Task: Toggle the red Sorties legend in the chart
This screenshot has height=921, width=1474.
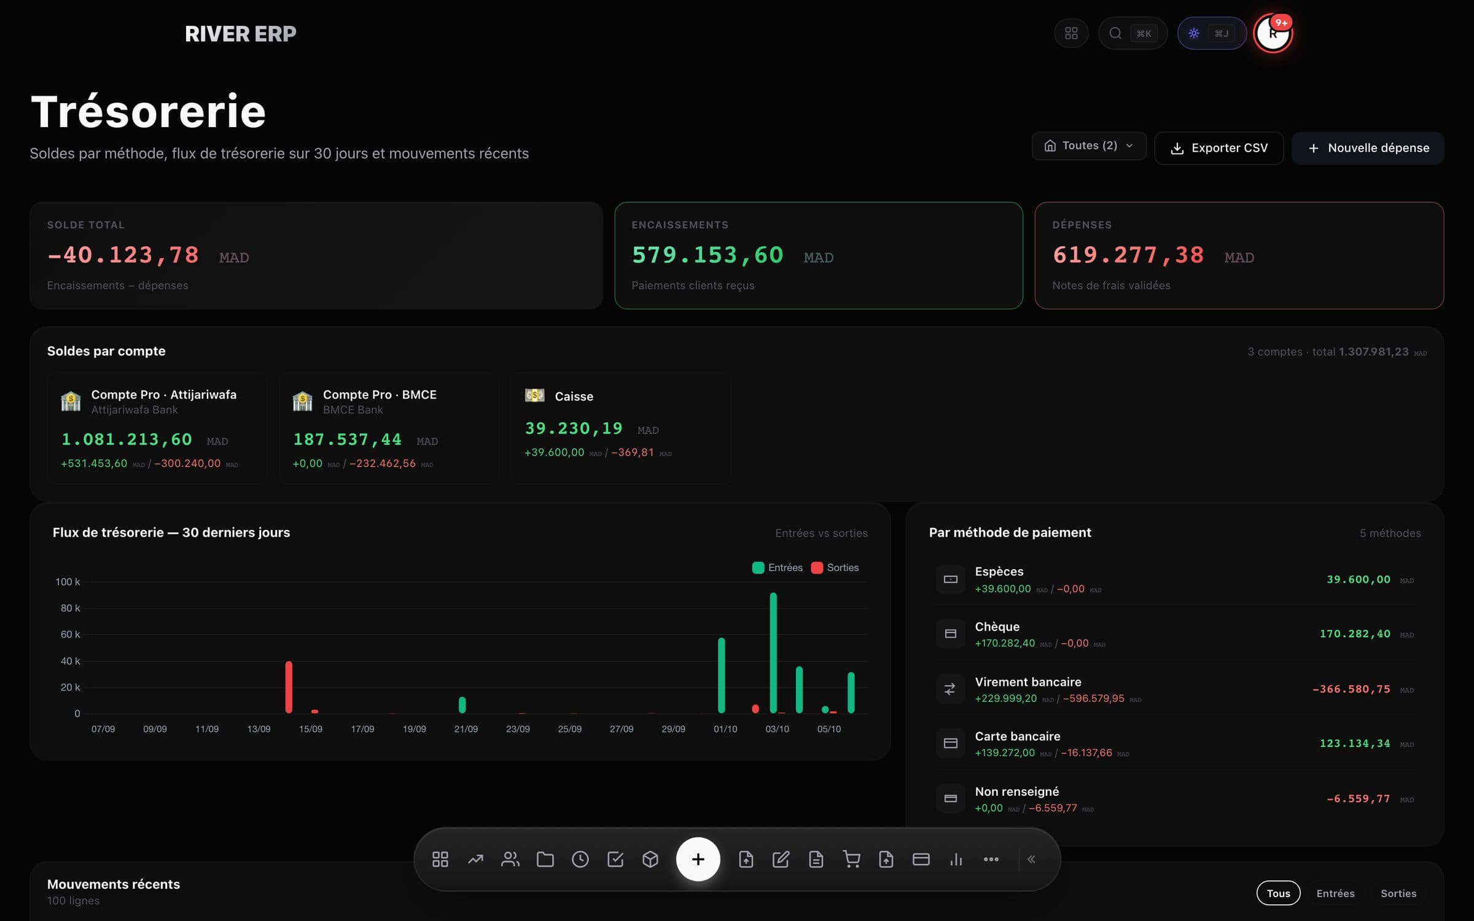Action: click(835, 567)
